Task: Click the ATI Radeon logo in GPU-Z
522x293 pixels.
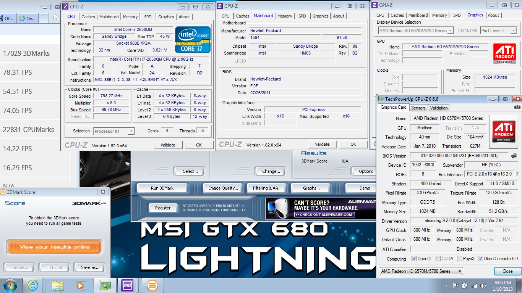Action: pos(504,132)
